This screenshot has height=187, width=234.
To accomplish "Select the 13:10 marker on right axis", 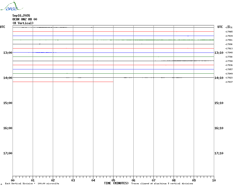I will [x=219, y=53].
